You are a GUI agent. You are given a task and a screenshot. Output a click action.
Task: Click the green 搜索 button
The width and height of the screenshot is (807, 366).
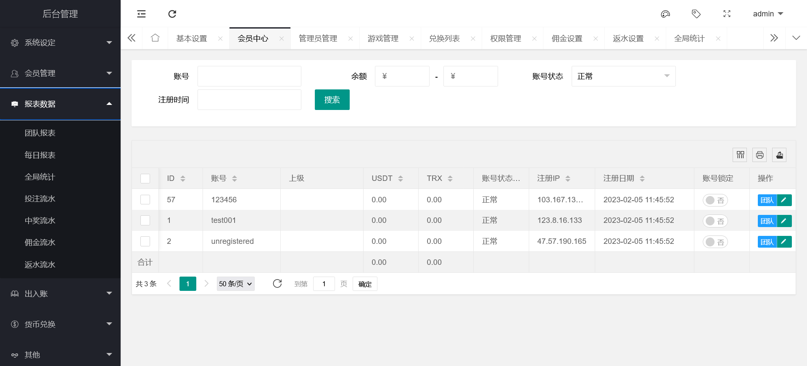(332, 99)
